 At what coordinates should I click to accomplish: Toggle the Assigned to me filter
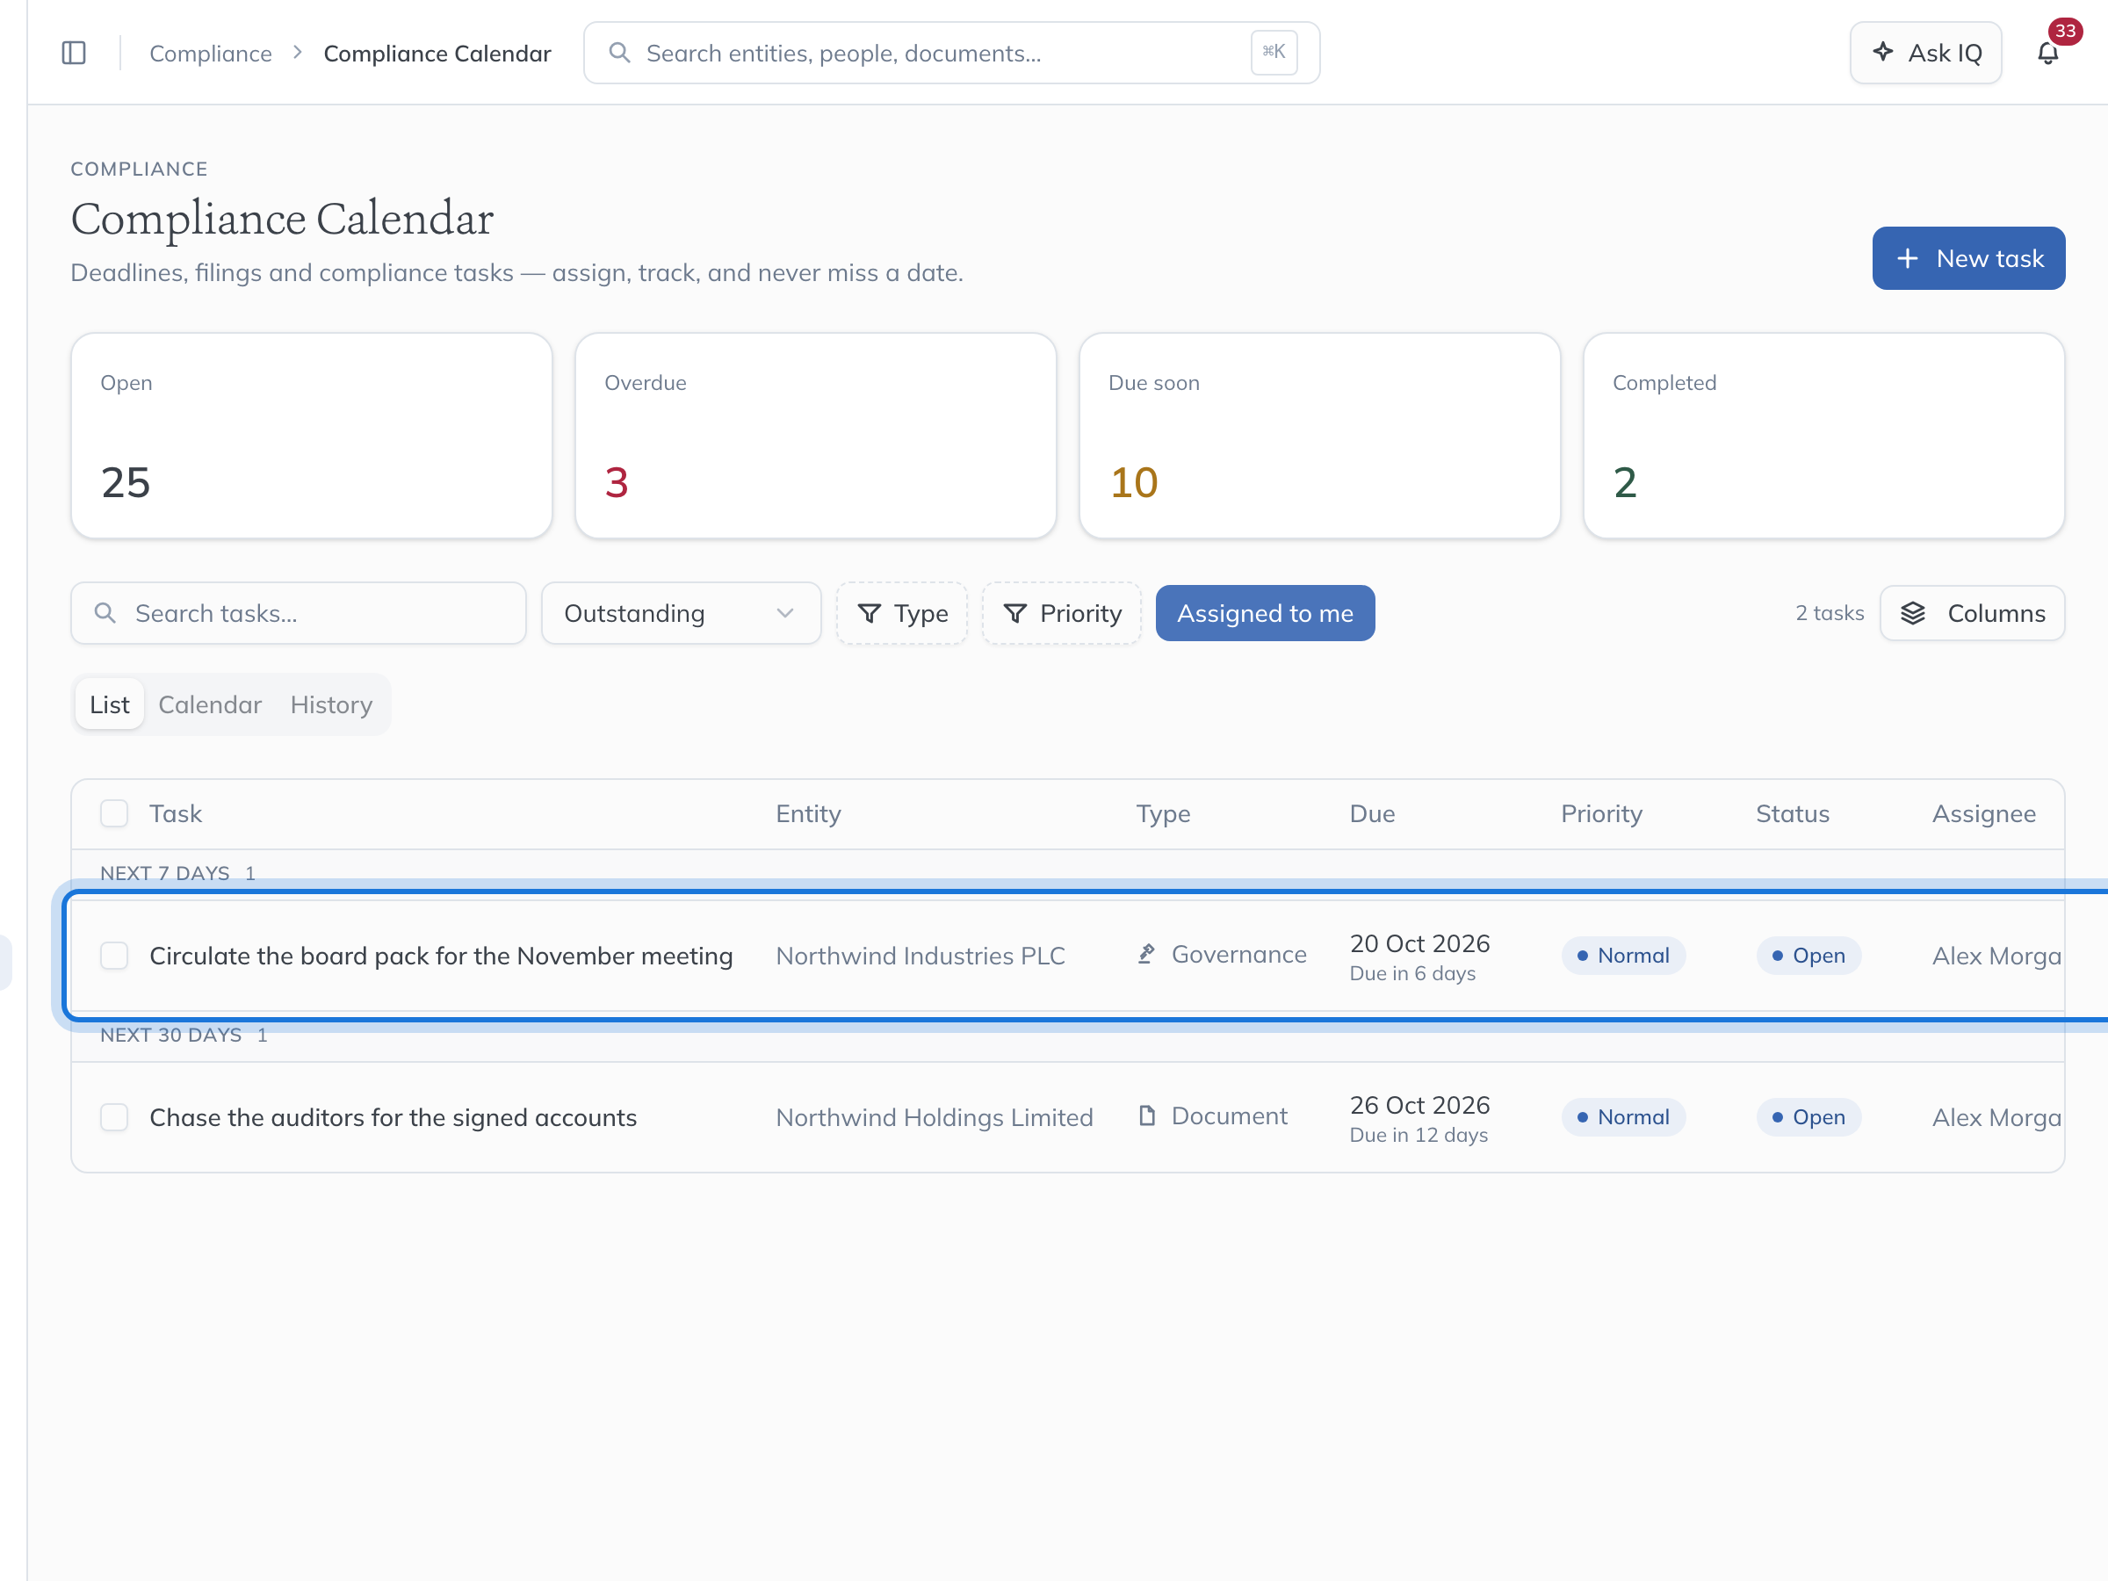(1265, 613)
